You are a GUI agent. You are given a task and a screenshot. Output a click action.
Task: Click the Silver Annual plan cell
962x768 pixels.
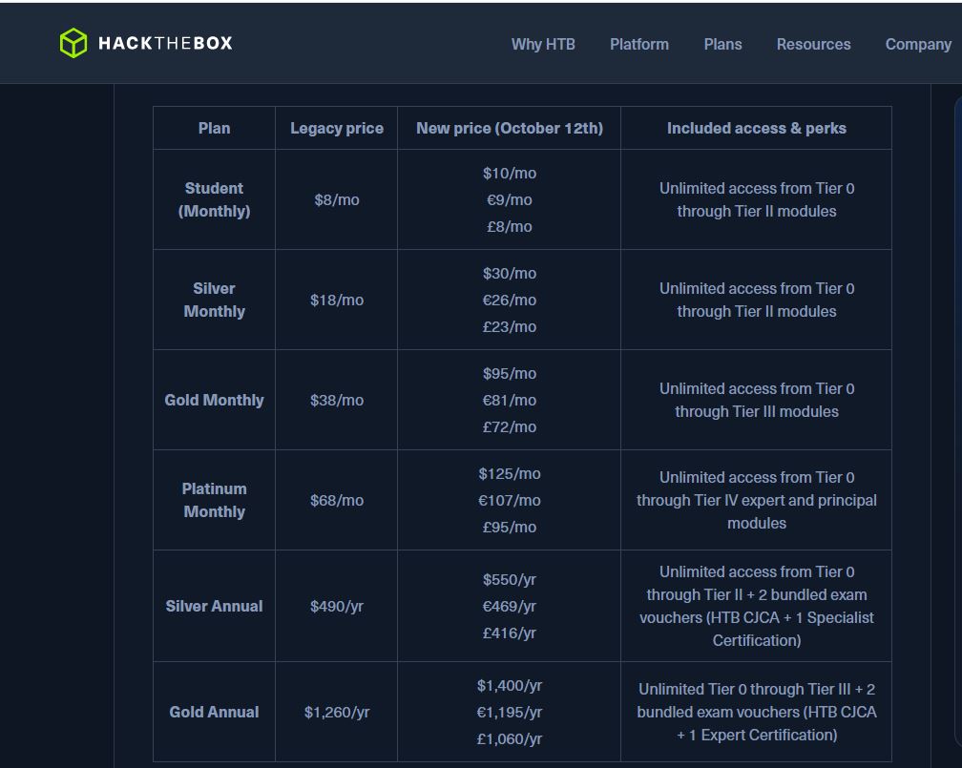pos(214,606)
